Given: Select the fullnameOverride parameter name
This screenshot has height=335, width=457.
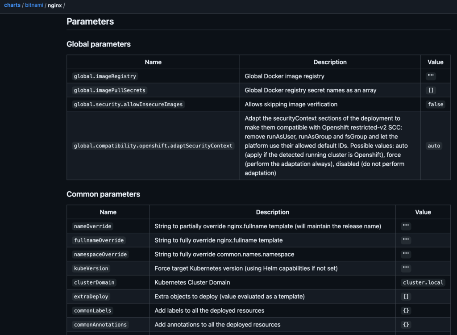Looking at the screenshot, I should [x=99, y=240].
